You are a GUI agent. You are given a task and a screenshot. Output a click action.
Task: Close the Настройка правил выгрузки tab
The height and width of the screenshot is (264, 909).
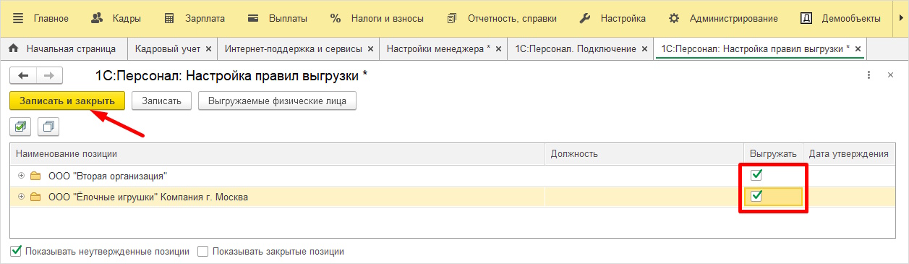point(858,49)
